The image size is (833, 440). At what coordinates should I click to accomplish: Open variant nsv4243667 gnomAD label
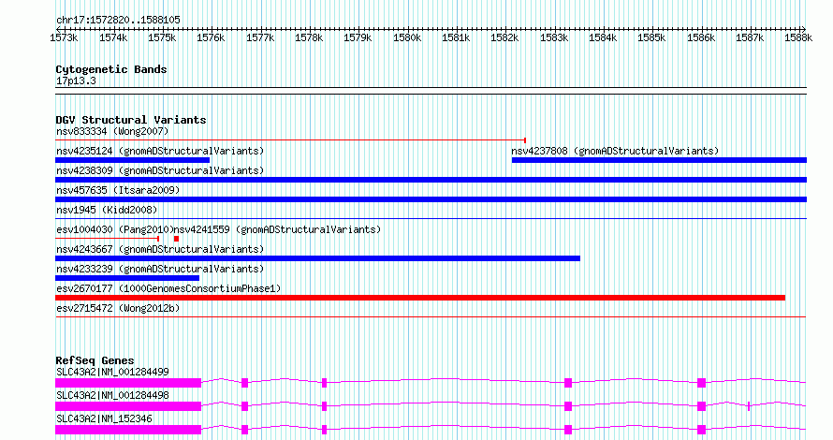(x=160, y=249)
